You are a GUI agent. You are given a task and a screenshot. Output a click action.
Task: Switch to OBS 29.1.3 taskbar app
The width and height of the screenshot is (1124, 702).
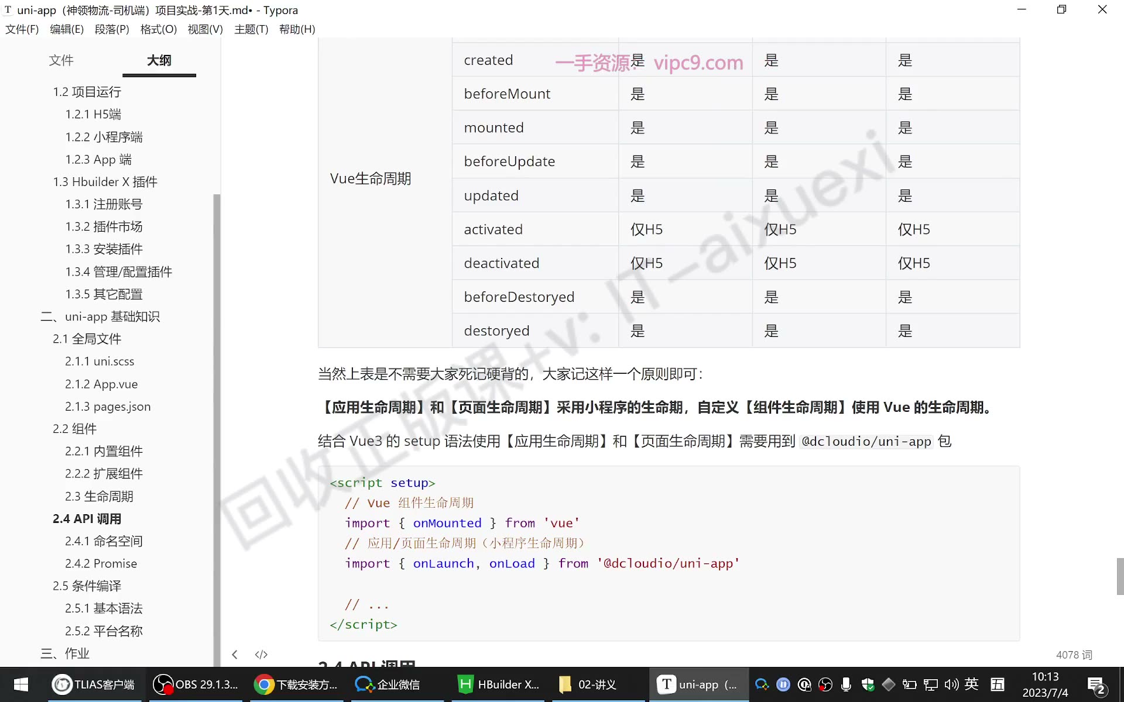coord(196,684)
